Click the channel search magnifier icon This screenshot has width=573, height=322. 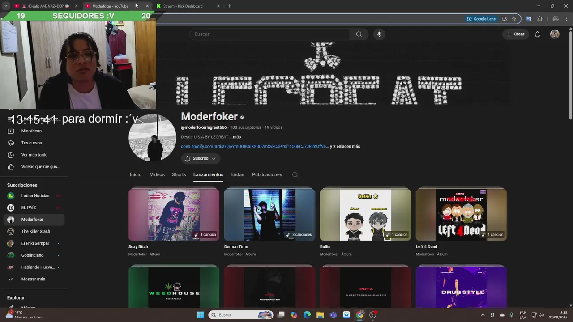pyautogui.click(x=295, y=175)
